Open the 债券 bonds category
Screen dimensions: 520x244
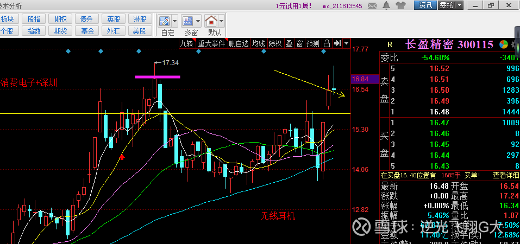(87, 19)
